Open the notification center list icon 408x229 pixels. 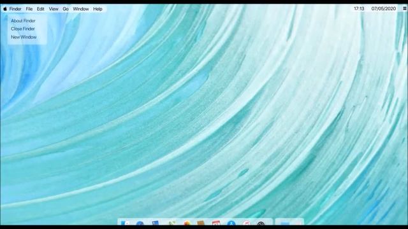[405, 8]
